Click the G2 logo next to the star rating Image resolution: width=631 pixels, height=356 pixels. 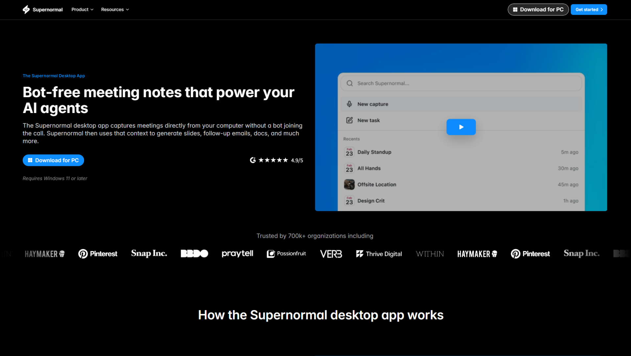[253, 160]
